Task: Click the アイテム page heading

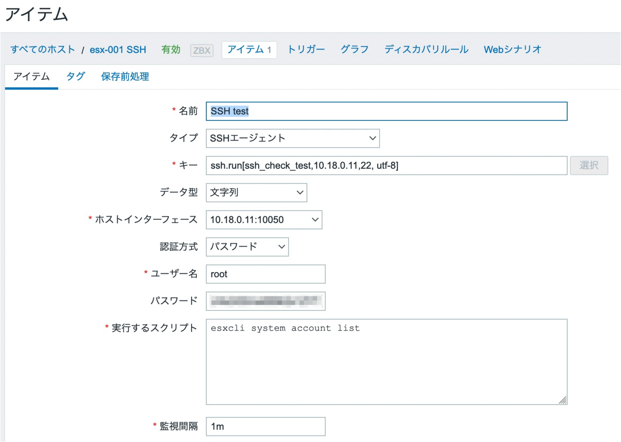Action: (37, 14)
